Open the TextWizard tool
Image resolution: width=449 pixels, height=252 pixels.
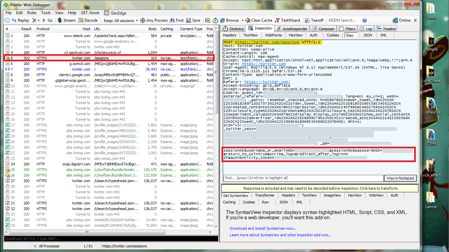pos(288,20)
